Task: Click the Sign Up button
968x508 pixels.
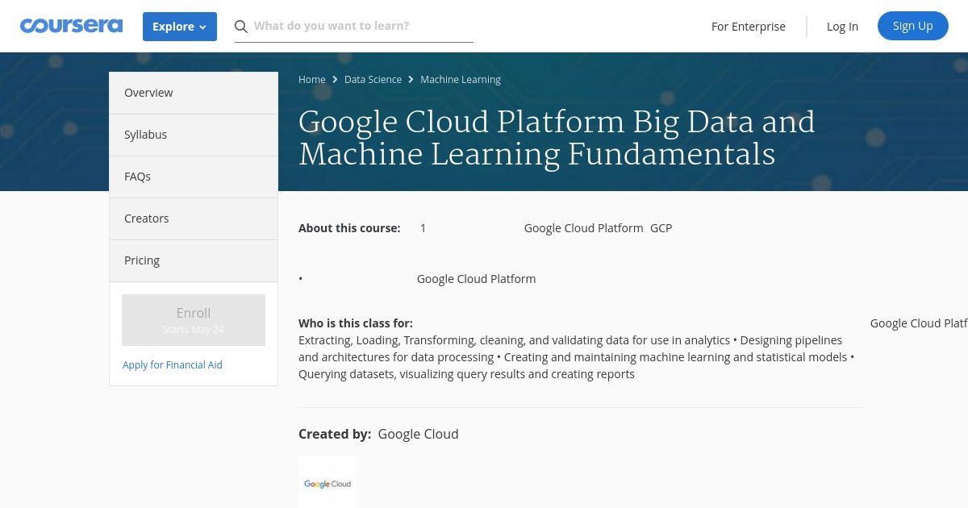Action: tap(913, 26)
